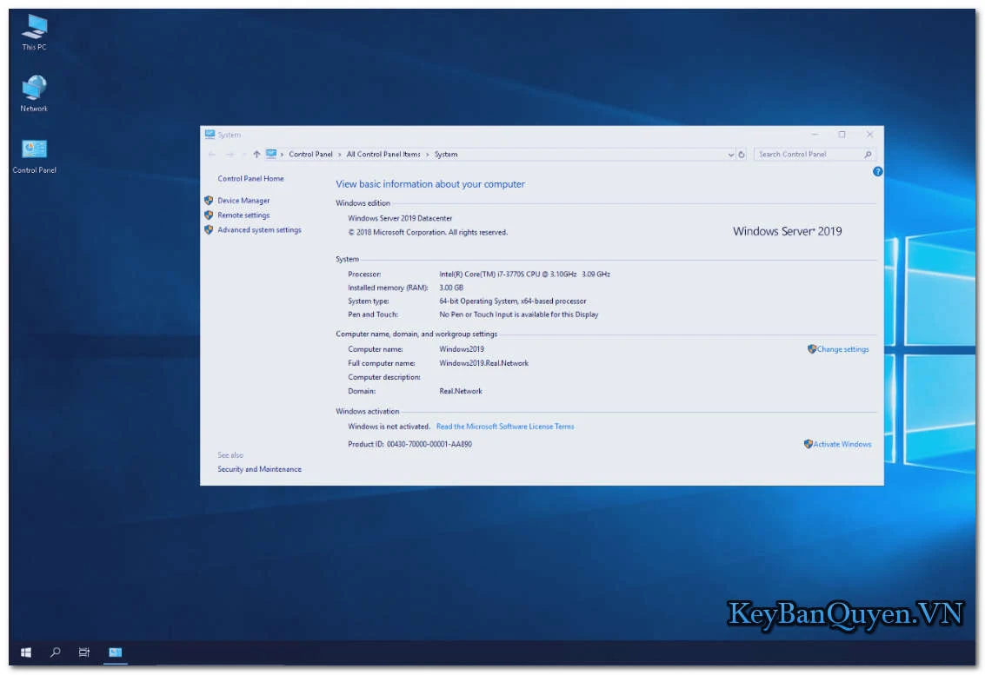Open taskbar search magnifier
Viewport: 985px width, 675px height.
coord(56,652)
